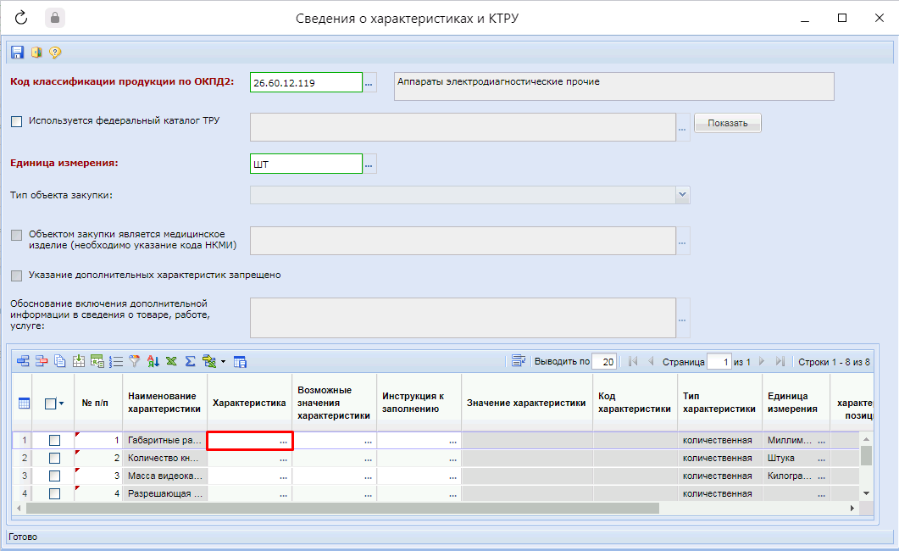This screenshot has width=899, height=551.
Task: Click ellipsis button beside 'Единица измерения' field
Action: click(369, 164)
